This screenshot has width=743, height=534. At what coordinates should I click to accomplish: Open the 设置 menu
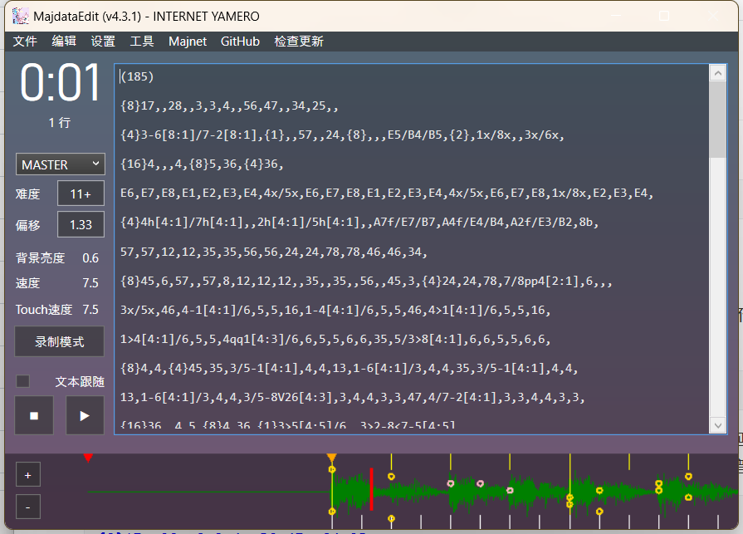(x=103, y=42)
